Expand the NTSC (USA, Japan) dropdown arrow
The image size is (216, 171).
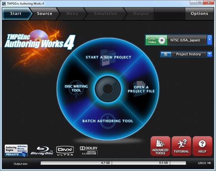[x=209, y=40]
